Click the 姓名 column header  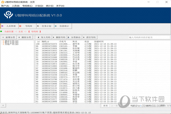pos(75,42)
